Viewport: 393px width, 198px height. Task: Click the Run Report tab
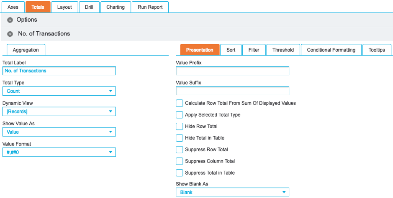click(150, 7)
